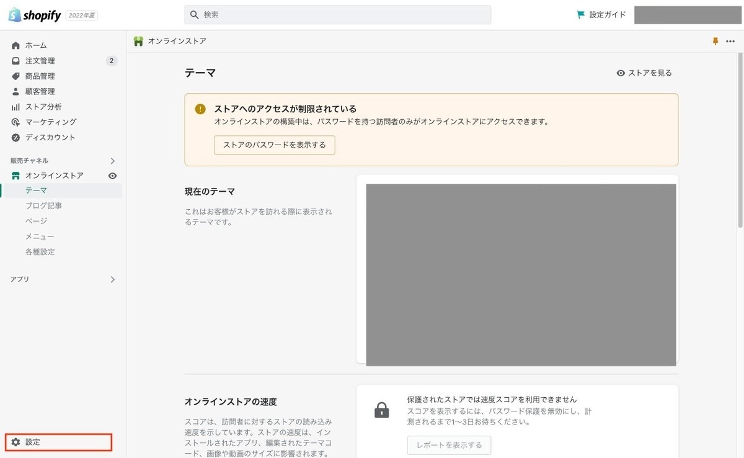The width and height of the screenshot is (744, 458).
Task: Click the discount badge icon beside ディスカウント
Action: point(15,137)
